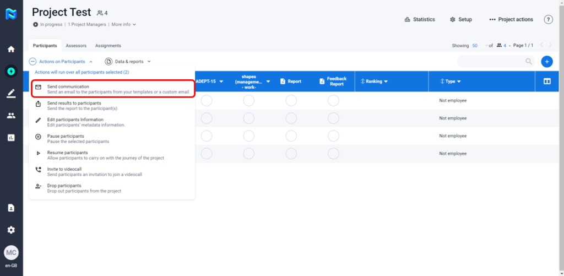564x276 pixels.
Task: Click the Statistics button
Action: (x=420, y=19)
